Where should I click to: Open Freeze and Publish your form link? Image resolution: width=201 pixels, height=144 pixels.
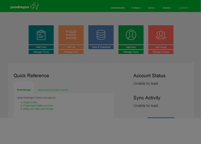(38, 106)
